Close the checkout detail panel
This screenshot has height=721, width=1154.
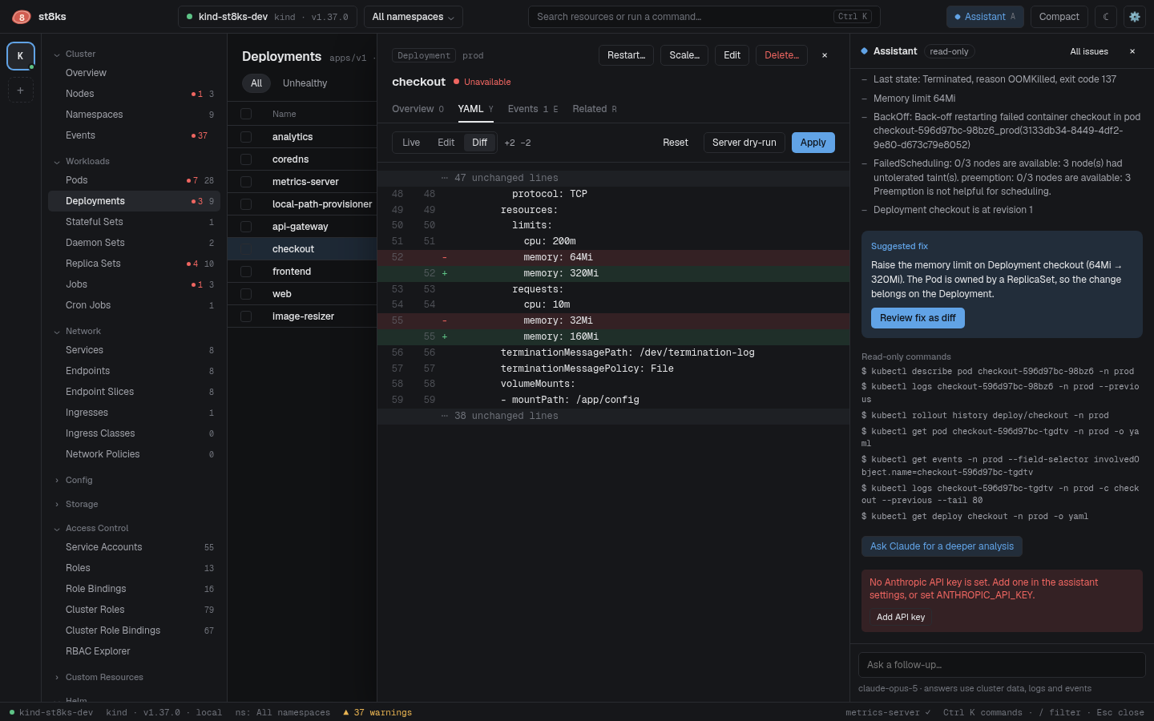click(825, 55)
